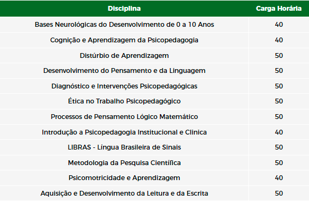Screen dimensions: 309x201
Task: Click hours value for Metodologia da Pesquisa
Action: pyautogui.click(x=279, y=163)
